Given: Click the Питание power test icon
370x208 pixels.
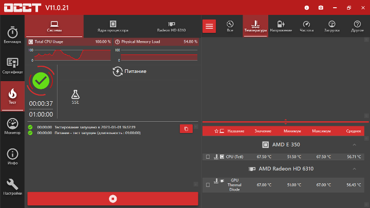Looking at the screenshot, I should (117, 71).
